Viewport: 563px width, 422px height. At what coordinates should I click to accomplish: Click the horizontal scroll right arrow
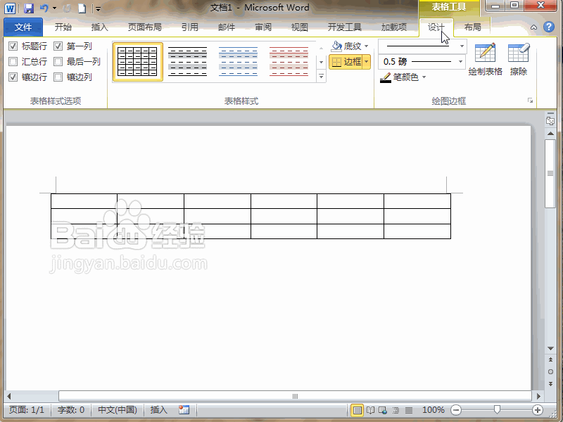point(538,396)
